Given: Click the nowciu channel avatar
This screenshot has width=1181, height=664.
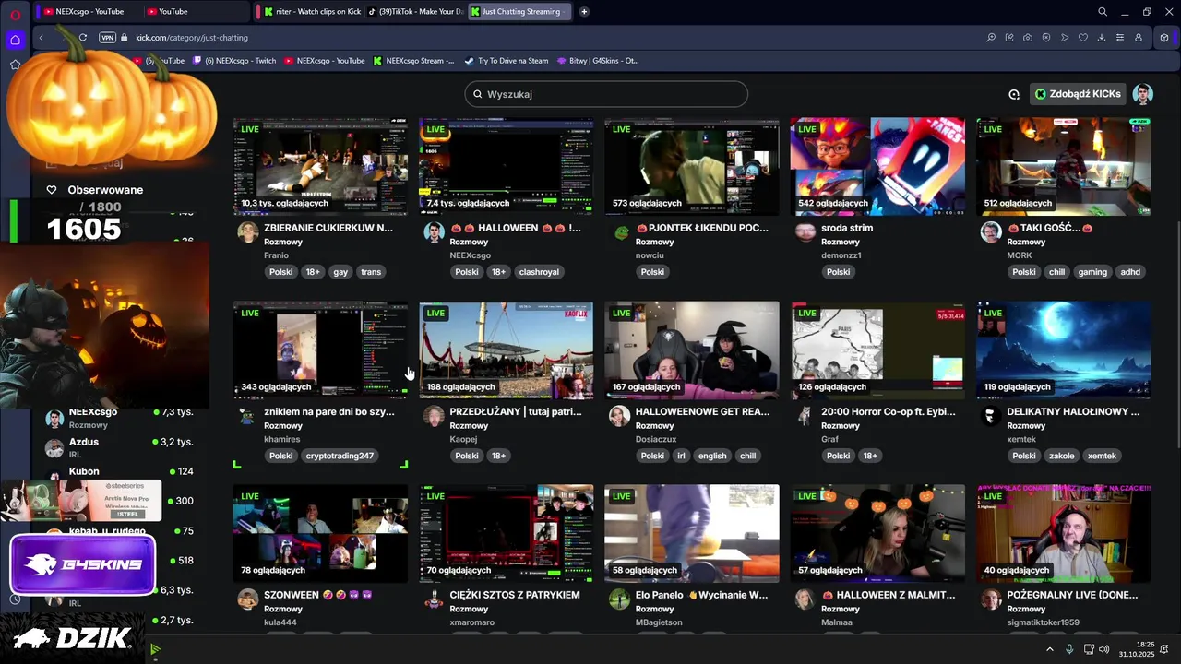Looking at the screenshot, I should click(x=620, y=233).
